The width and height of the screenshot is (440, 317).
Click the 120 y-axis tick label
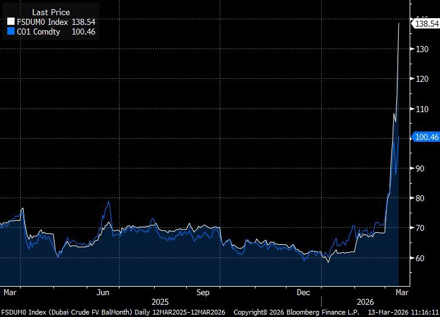pos(422,79)
